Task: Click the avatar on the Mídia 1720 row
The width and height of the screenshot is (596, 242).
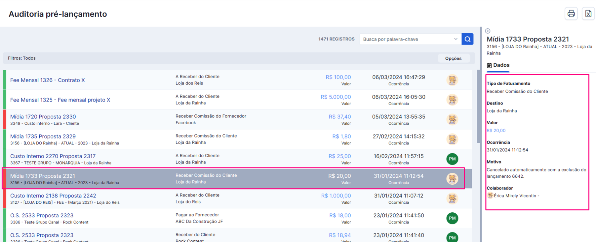Action: pos(452,119)
